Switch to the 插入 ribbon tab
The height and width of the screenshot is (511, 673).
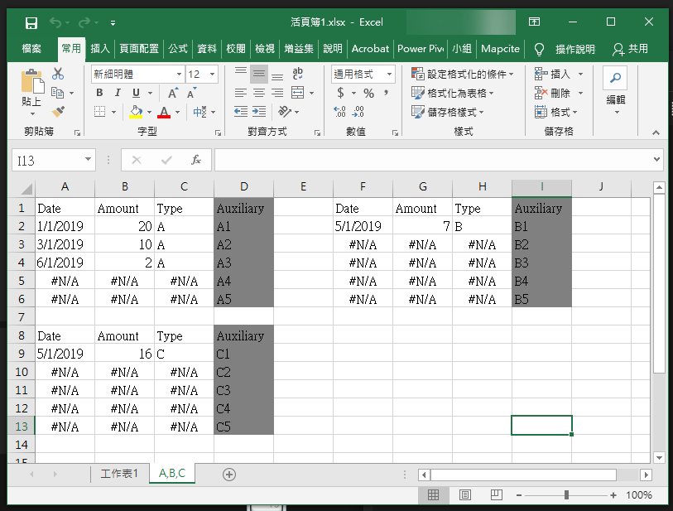(x=99, y=48)
